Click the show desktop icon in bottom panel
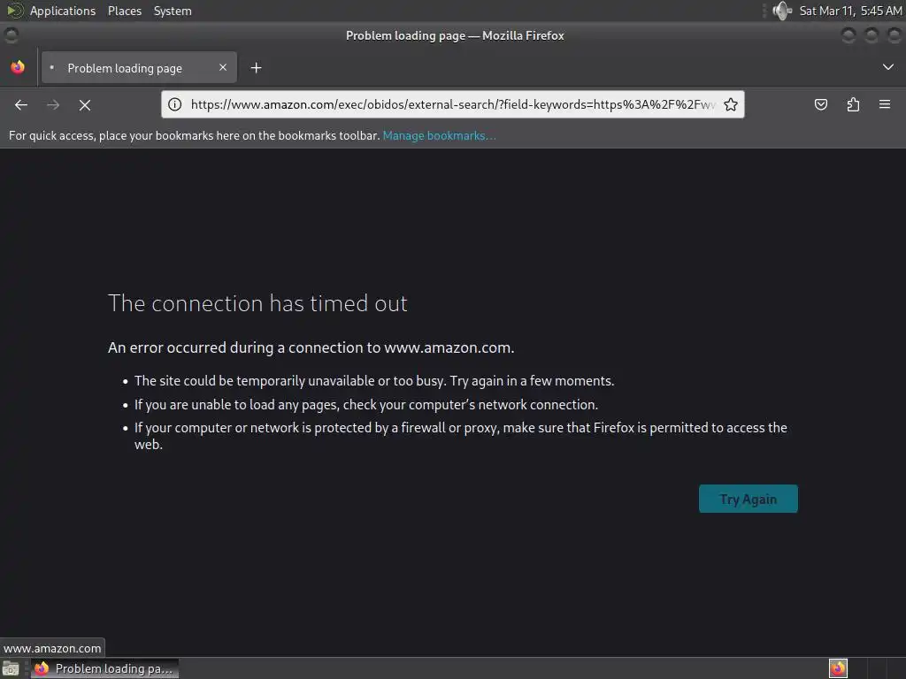Image resolution: width=906 pixels, height=679 pixels. tap(11, 668)
